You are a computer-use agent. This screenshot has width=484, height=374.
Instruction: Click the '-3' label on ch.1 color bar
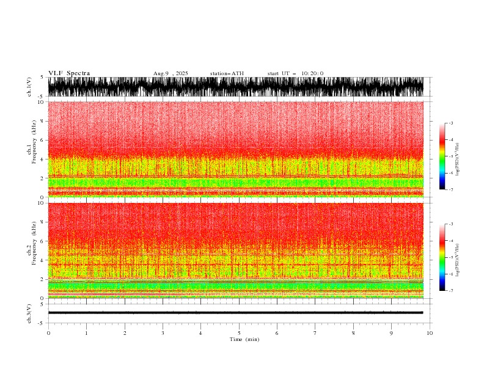450,123
